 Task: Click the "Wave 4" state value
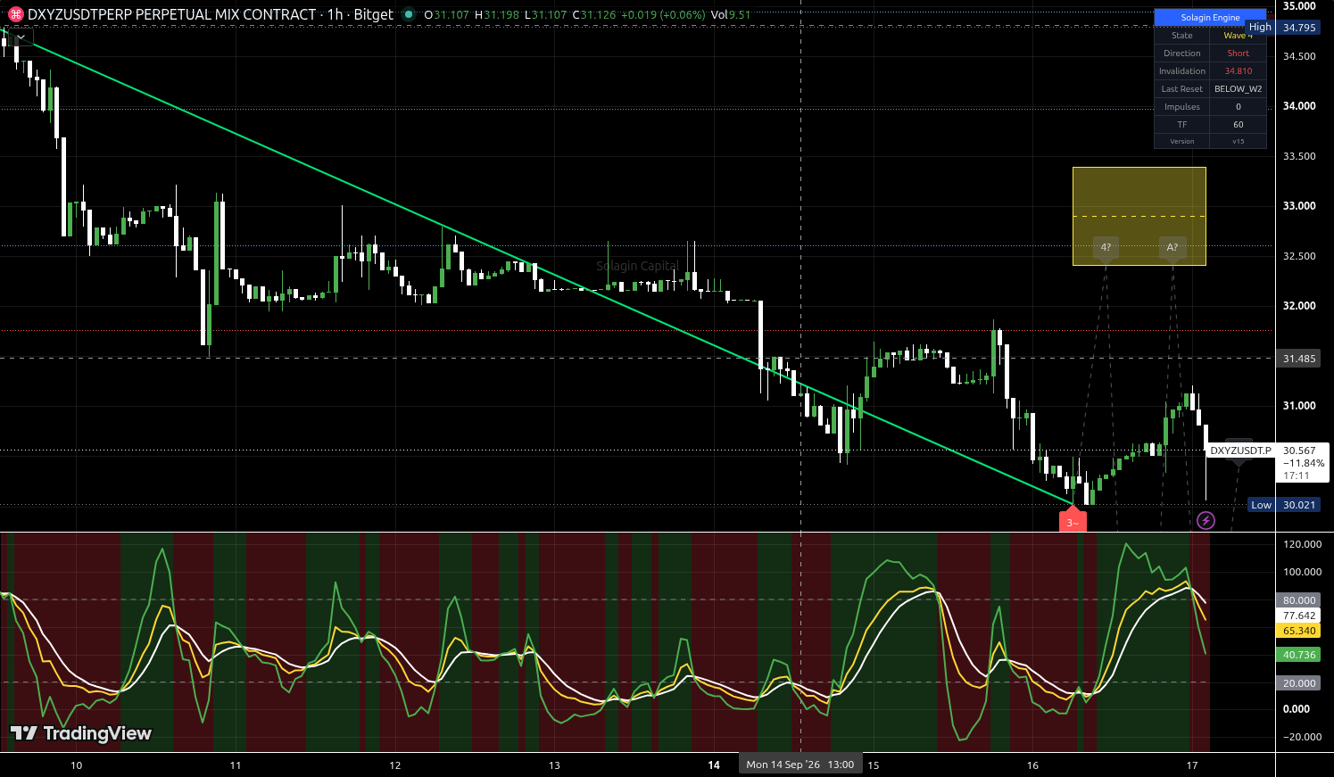click(1238, 36)
